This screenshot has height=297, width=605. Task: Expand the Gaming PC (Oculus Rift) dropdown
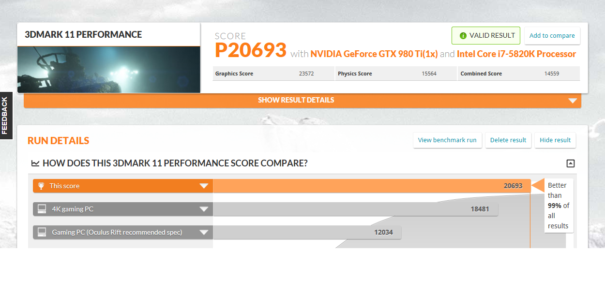[x=204, y=232]
